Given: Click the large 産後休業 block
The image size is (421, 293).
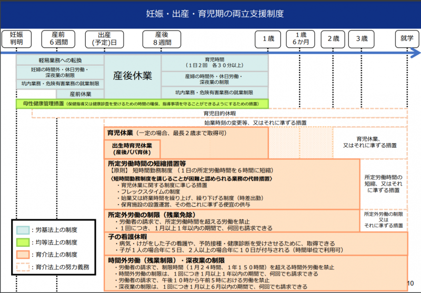Looking at the screenshot, I should tap(133, 76).
